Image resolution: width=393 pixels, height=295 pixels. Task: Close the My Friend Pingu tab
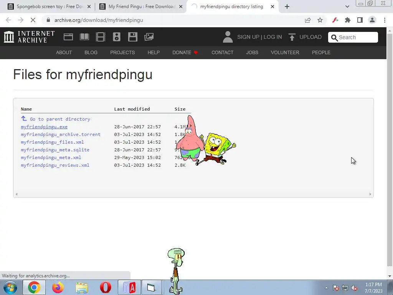coord(180,7)
